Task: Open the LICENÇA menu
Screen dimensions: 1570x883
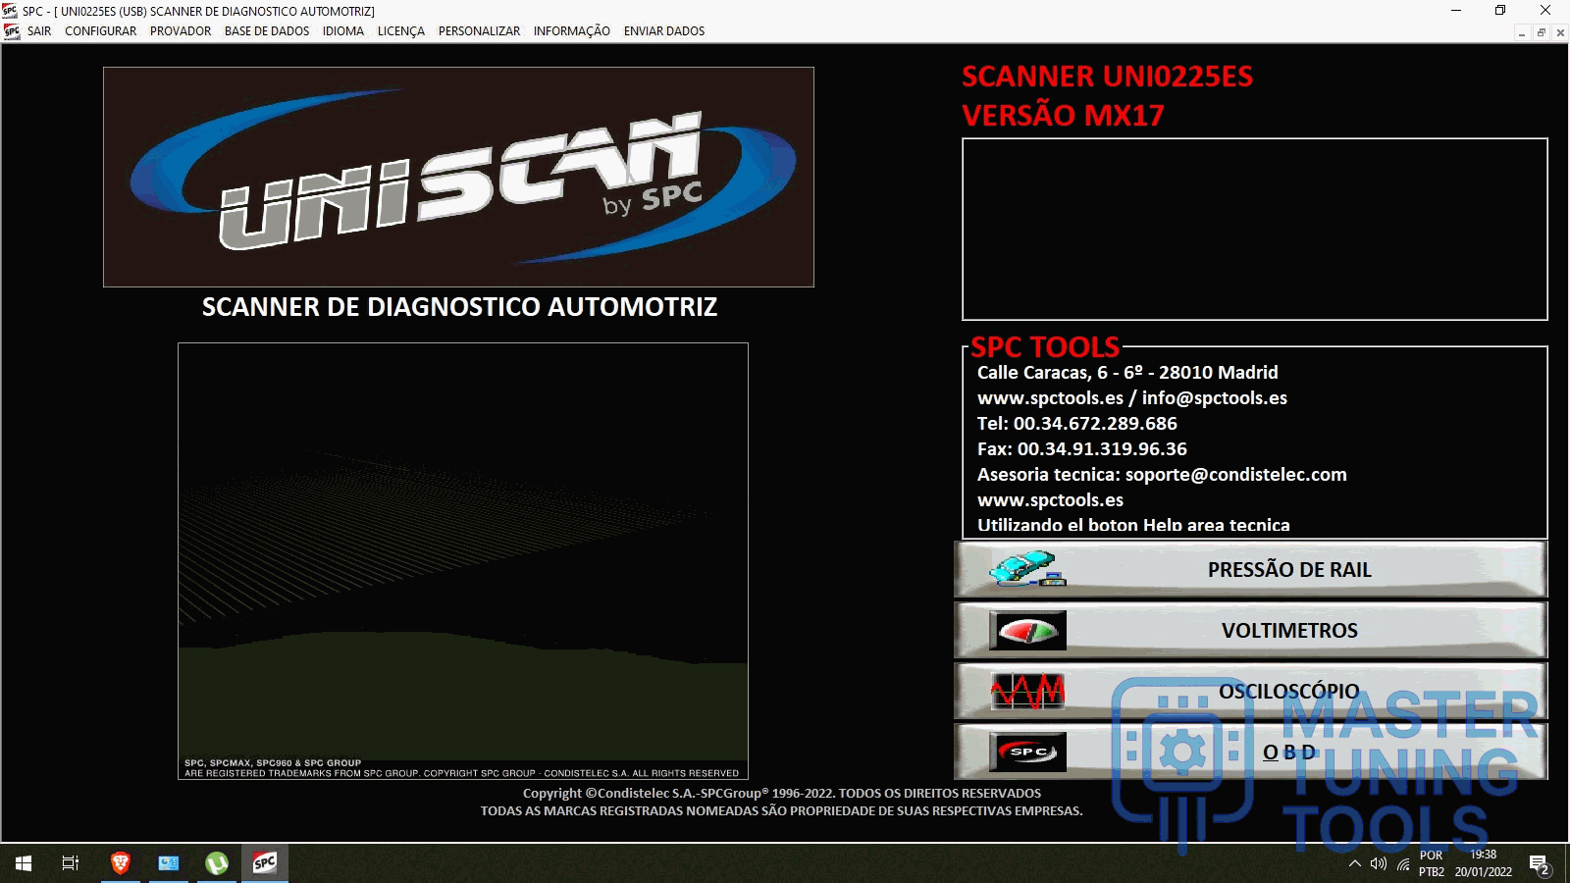Action: coord(400,31)
